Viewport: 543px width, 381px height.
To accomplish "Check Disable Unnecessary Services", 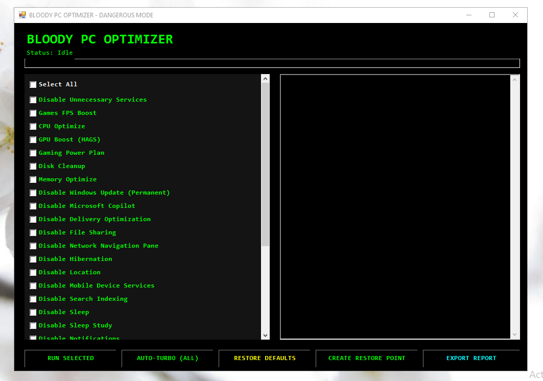I will click(x=33, y=100).
